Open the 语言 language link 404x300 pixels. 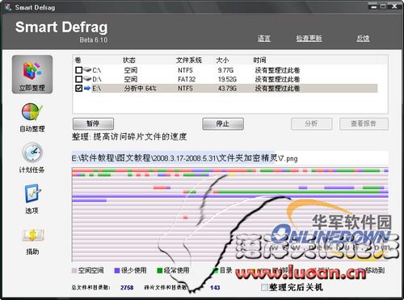264,39
